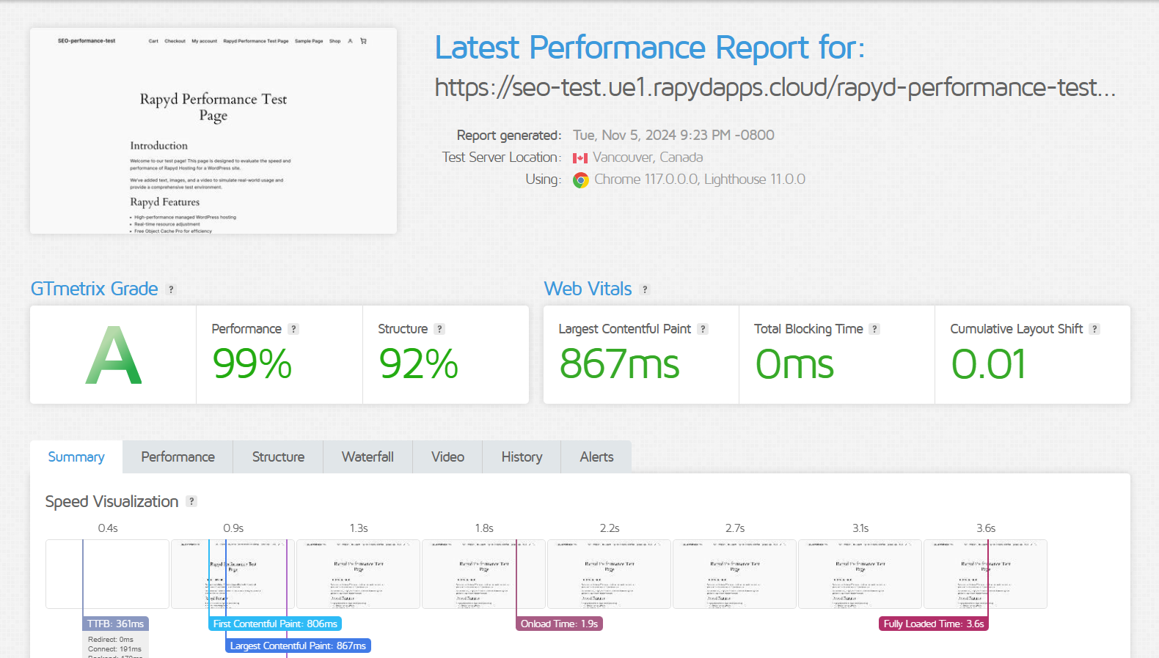
Task: Click the Onload Time: 1.9s marker
Action: pyautogui.click(x=559, y=624)
